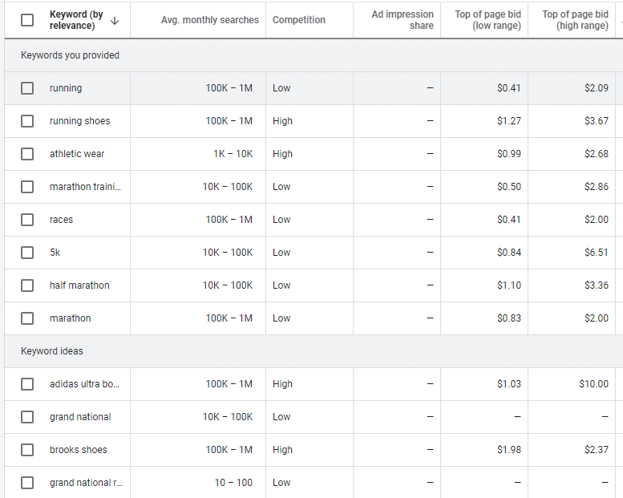
Task: Select the checkbox for running shoes
Action: click(x=27, y=121)
